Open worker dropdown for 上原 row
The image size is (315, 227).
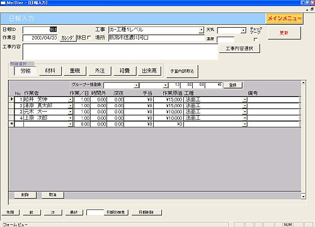[71, 118]
